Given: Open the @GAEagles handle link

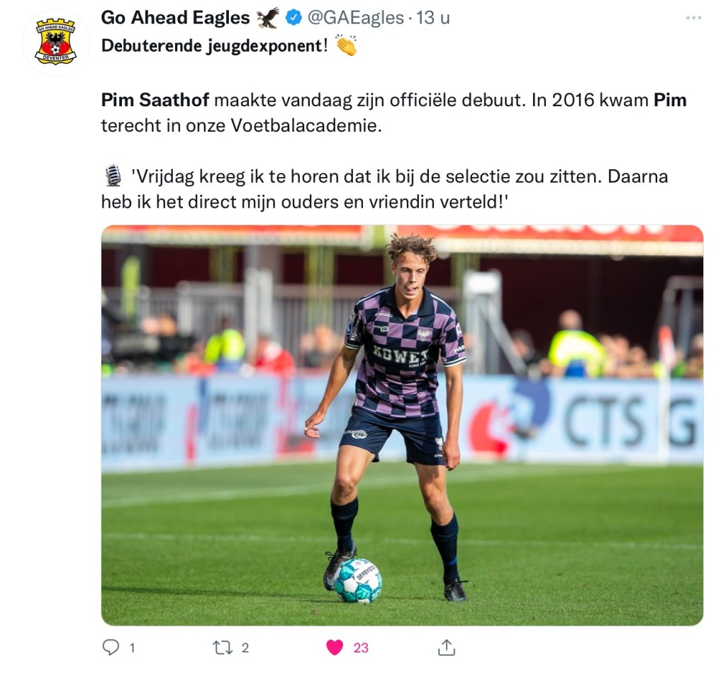Looking at the screenshot, I should tap(356, 18).
